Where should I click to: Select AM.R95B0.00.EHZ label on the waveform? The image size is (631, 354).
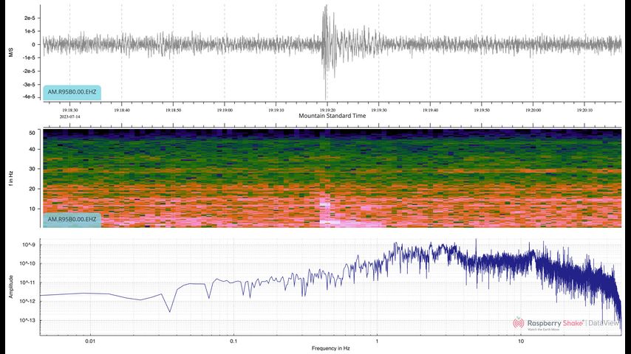click(72, 92)
